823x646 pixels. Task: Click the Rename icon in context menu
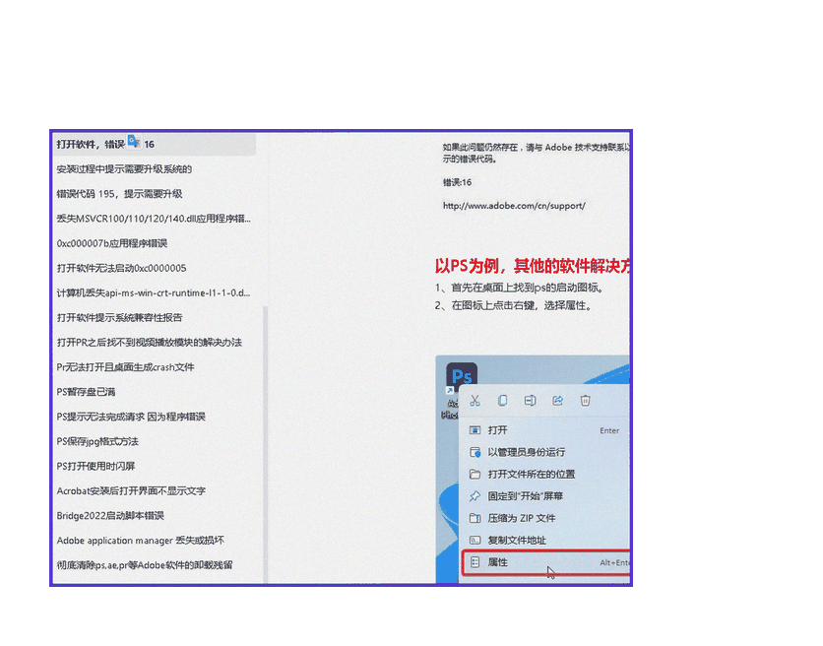(x=530, y=401)
